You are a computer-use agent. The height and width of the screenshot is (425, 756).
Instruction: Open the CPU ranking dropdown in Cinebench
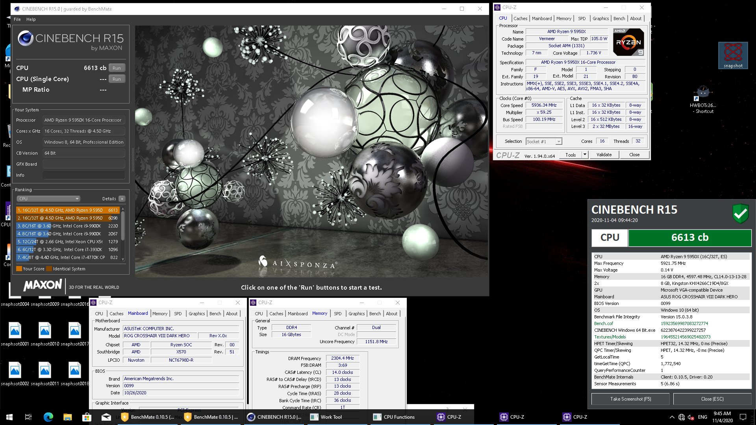click(48, 199)
